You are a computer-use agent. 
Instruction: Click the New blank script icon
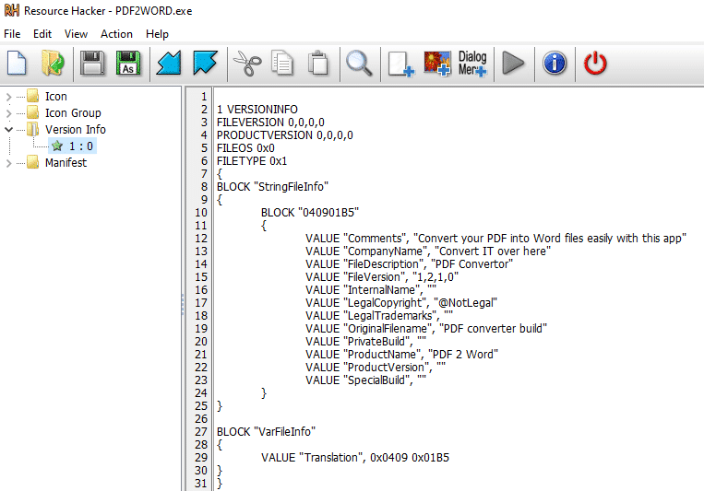click(17, 63)
